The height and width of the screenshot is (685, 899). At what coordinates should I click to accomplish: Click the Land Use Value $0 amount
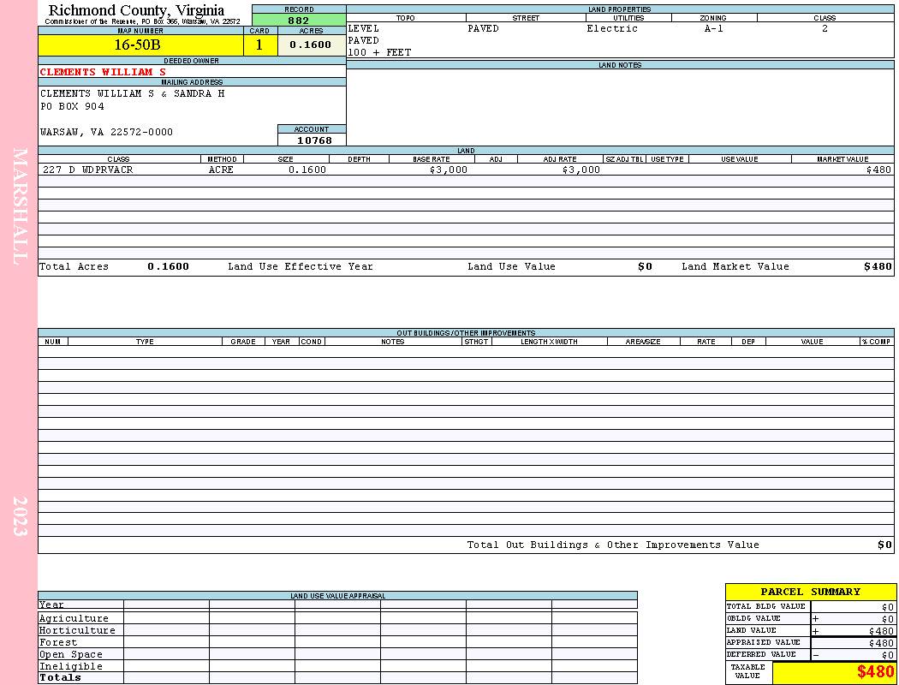pyautogui.click(x=645, y=266)
